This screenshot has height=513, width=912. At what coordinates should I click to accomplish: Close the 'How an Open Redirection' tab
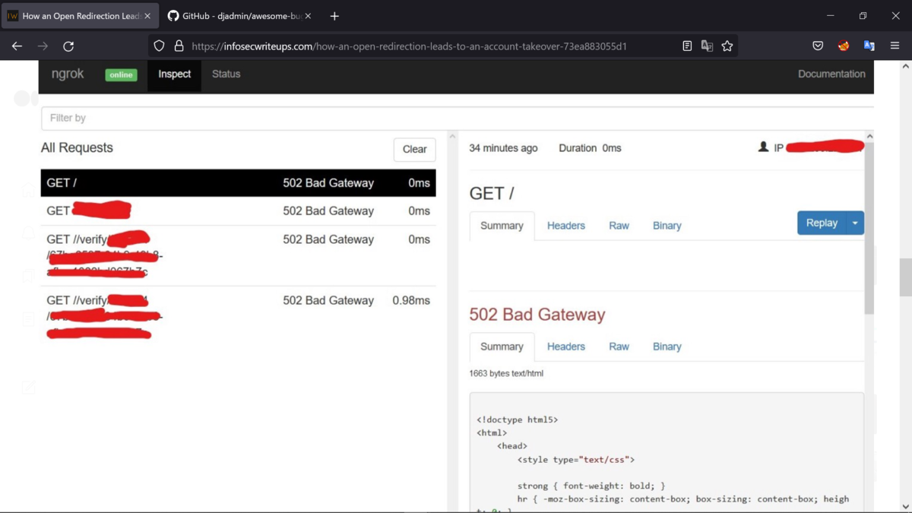tap(147, 16)
